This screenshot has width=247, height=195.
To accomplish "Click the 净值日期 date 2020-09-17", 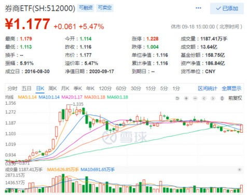I will (102, 72).
